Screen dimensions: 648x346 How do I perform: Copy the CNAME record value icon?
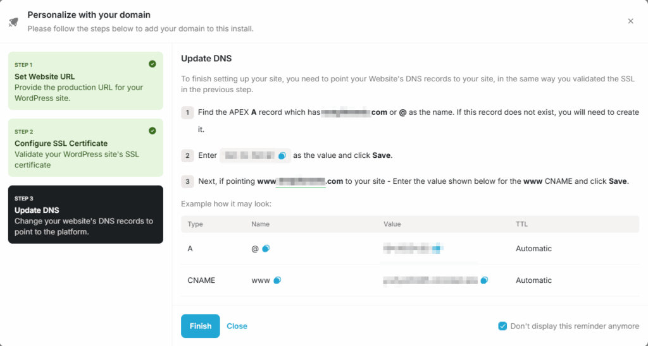pos(484,280)
